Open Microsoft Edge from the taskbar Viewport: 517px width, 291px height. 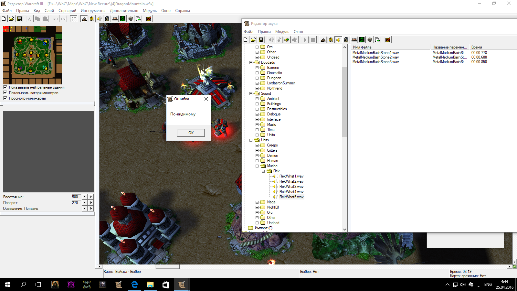tap(134, 285)
